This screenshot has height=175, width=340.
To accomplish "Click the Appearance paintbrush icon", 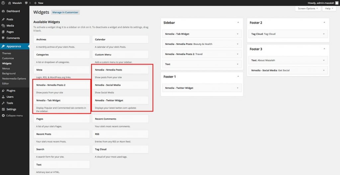I will click(x=3, y=46).
